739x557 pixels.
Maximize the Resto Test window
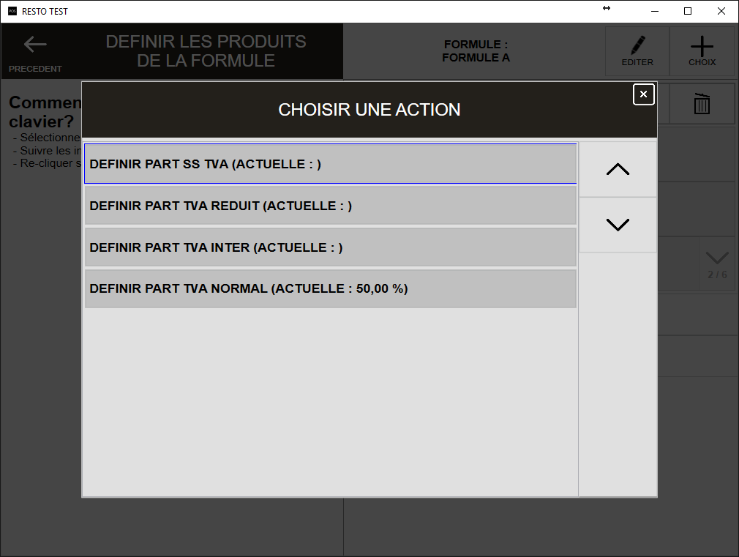click(x=688, y=11)
